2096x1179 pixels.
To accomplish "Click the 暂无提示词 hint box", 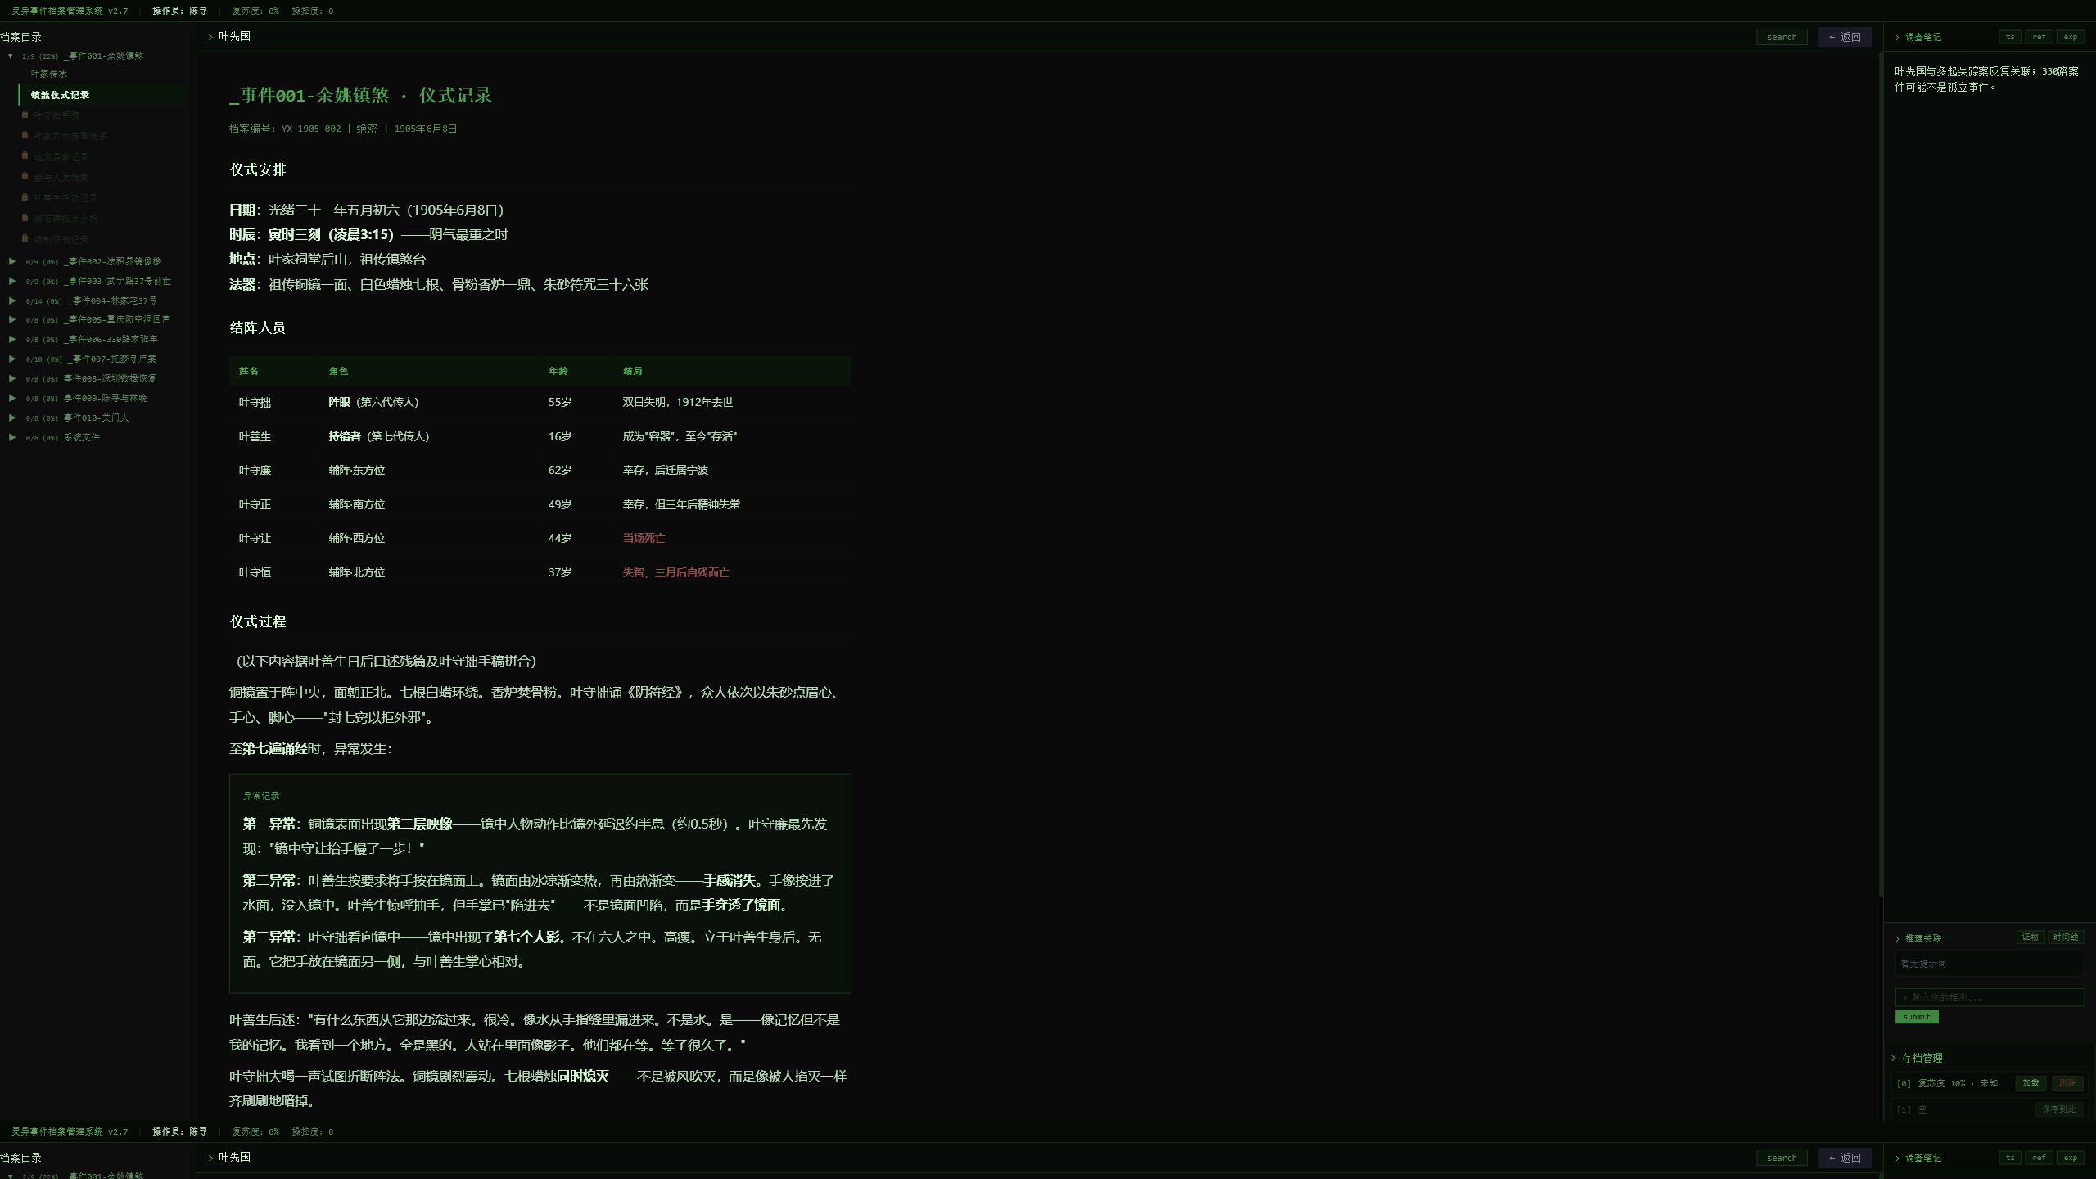I will (x=1990, y=964).
